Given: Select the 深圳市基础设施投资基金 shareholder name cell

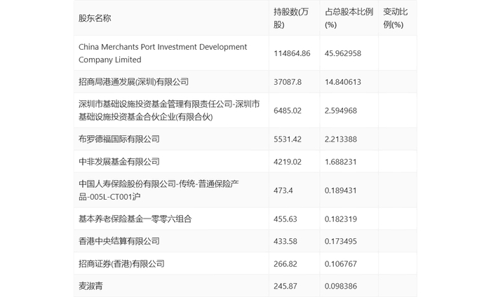Looking at the screenshot, I should pos(169,111).
